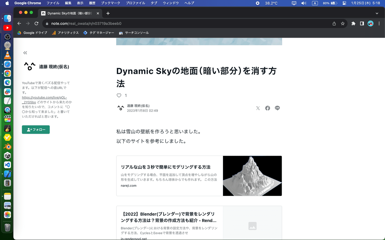Go back to the previous page
The image size is (385, 240).
(x=19, y=23)
